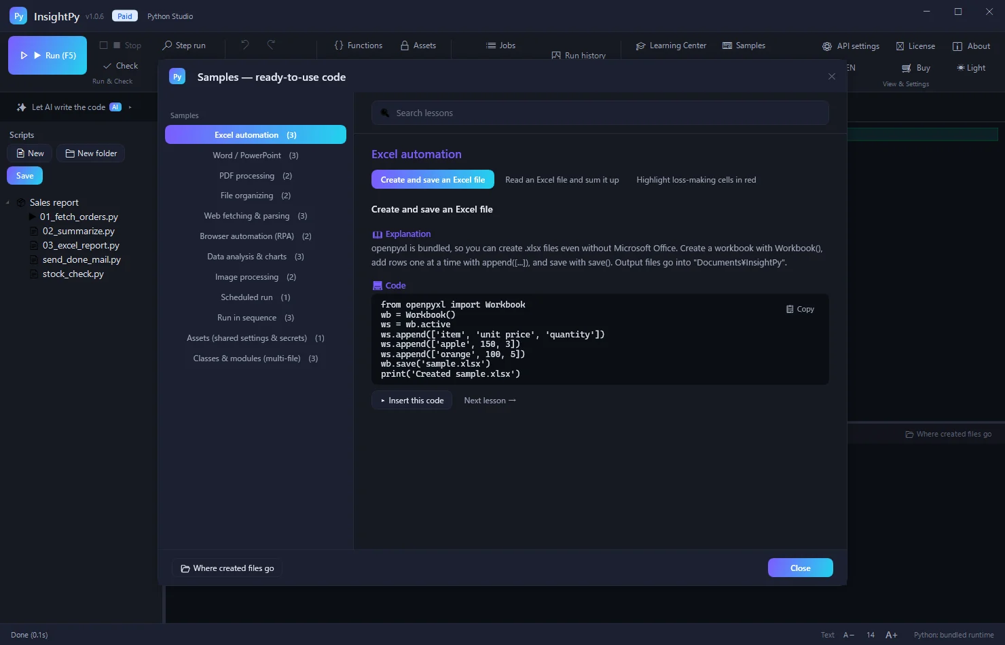This screenshot has height=645, width=1005.
Task: Start a Step run
Action: point(184,45)
